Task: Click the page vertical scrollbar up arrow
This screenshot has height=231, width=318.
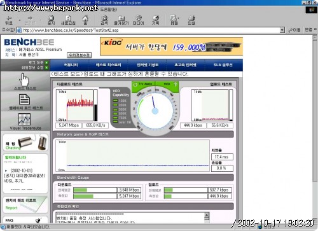Action: pyautogui.click(x=315, y=38)
